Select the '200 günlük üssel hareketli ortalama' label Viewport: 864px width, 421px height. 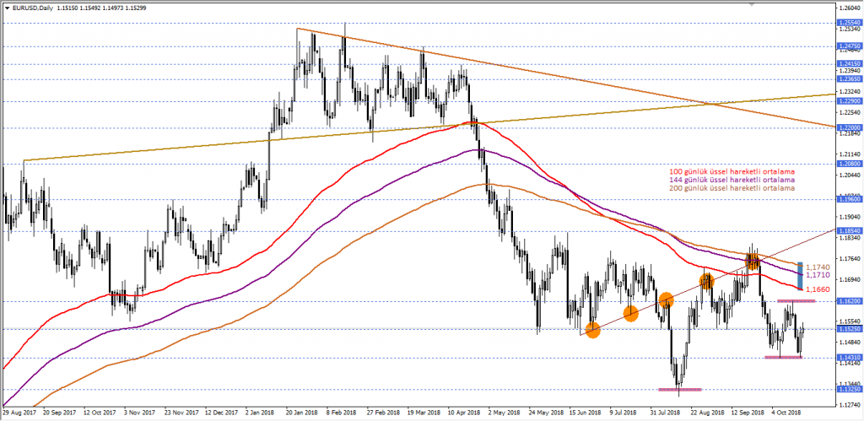pos(732,188)
